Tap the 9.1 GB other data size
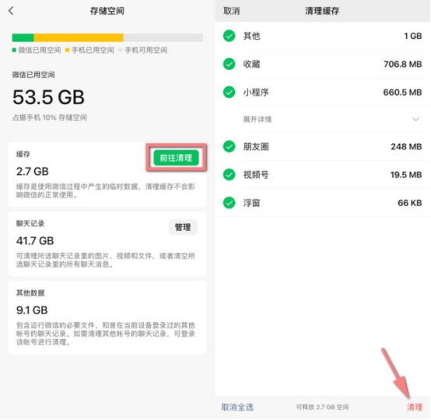The width and height of the screenshot is (431, 420). (x=32, y=310)
